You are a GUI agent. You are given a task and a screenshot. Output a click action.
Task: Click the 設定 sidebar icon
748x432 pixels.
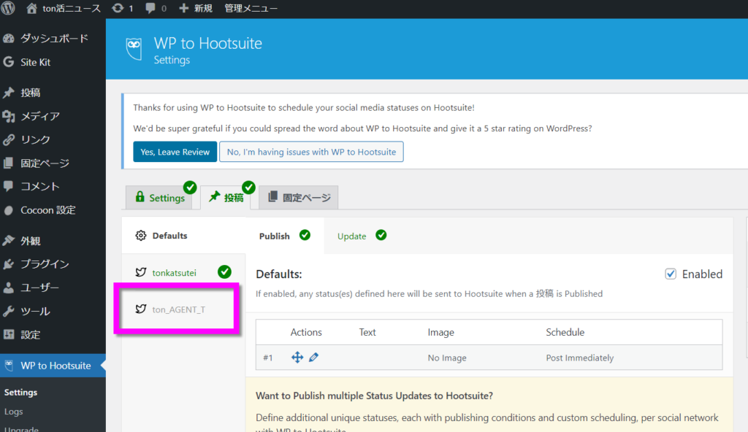pos(9,334)
